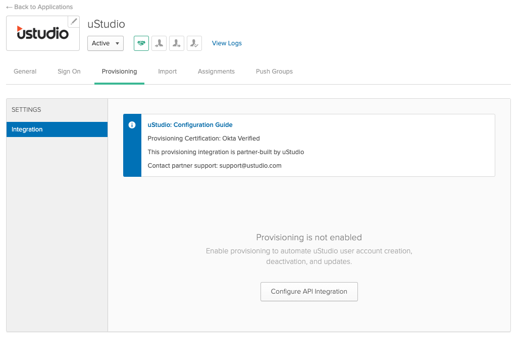
Task: Select Integration in Settings sidebar
Action: pyautogui.click(x=57, y=129)
